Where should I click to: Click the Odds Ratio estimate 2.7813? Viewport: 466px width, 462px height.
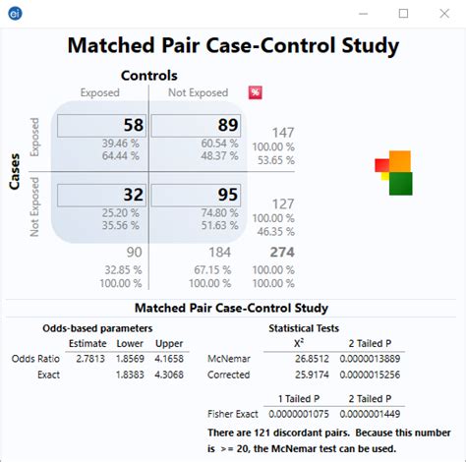(90, 359)
